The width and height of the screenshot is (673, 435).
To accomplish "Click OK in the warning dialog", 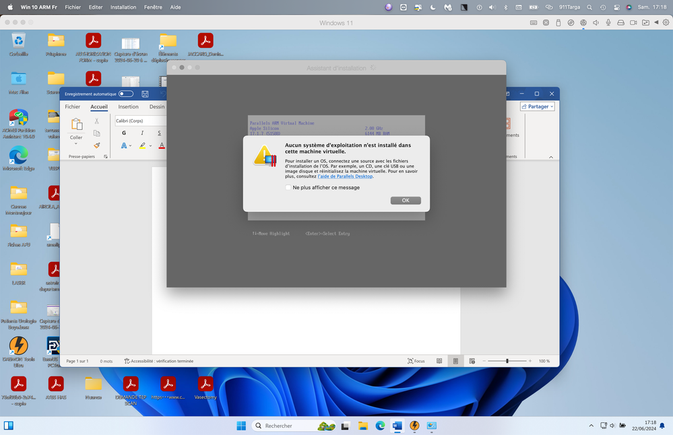I will click(x=406, y=201).
